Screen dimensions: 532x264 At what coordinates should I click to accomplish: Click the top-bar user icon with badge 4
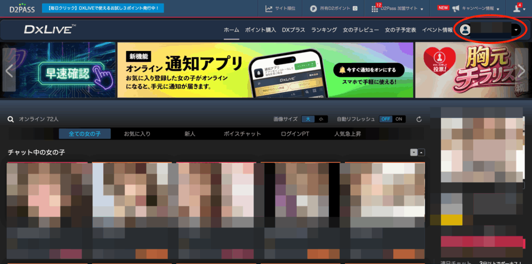[516, 9]
